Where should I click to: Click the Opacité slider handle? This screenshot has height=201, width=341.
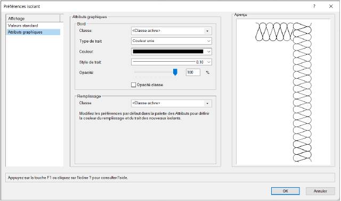(x=175, y=72)
